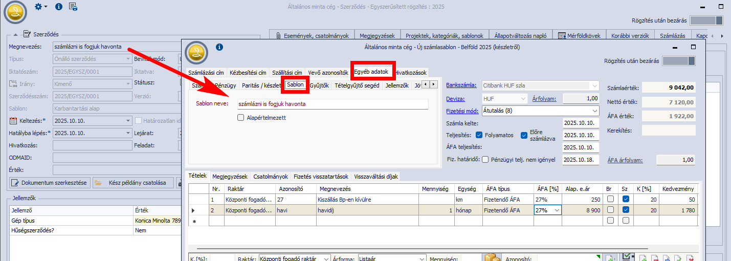This screenshot has width=731, height=261.
Task: Switch to the Gyűjtők tab
Action: pyautogui.click(x=319, y=85)
